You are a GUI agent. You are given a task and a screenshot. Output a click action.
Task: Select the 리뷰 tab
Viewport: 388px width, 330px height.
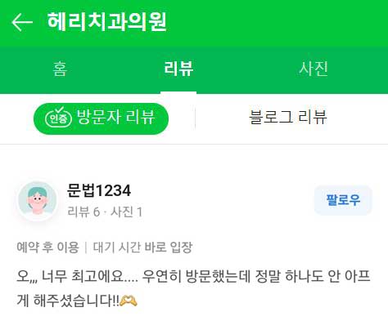178,69
